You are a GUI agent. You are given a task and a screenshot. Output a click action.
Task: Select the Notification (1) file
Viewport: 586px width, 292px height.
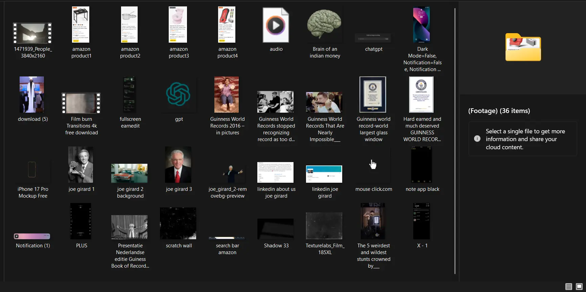point(32,236)
